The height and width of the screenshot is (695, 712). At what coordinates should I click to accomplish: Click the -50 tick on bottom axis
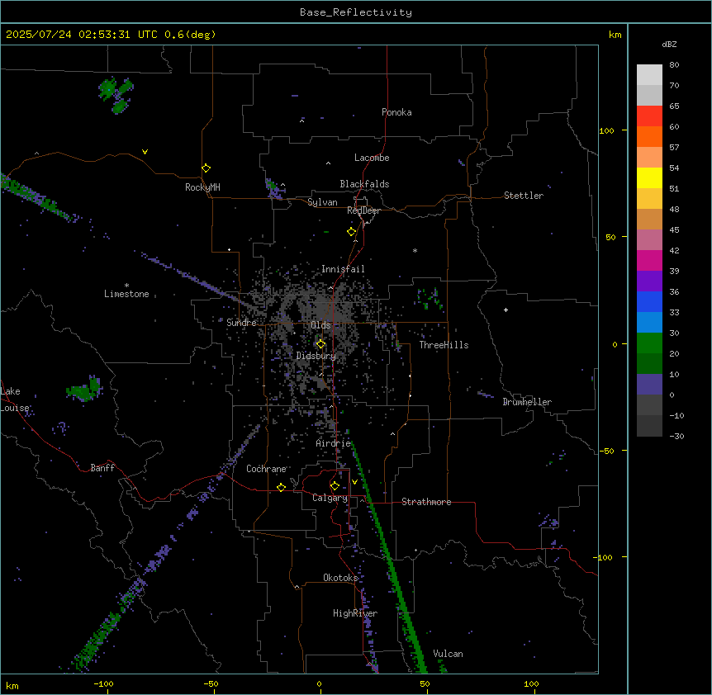pos(211,683)
